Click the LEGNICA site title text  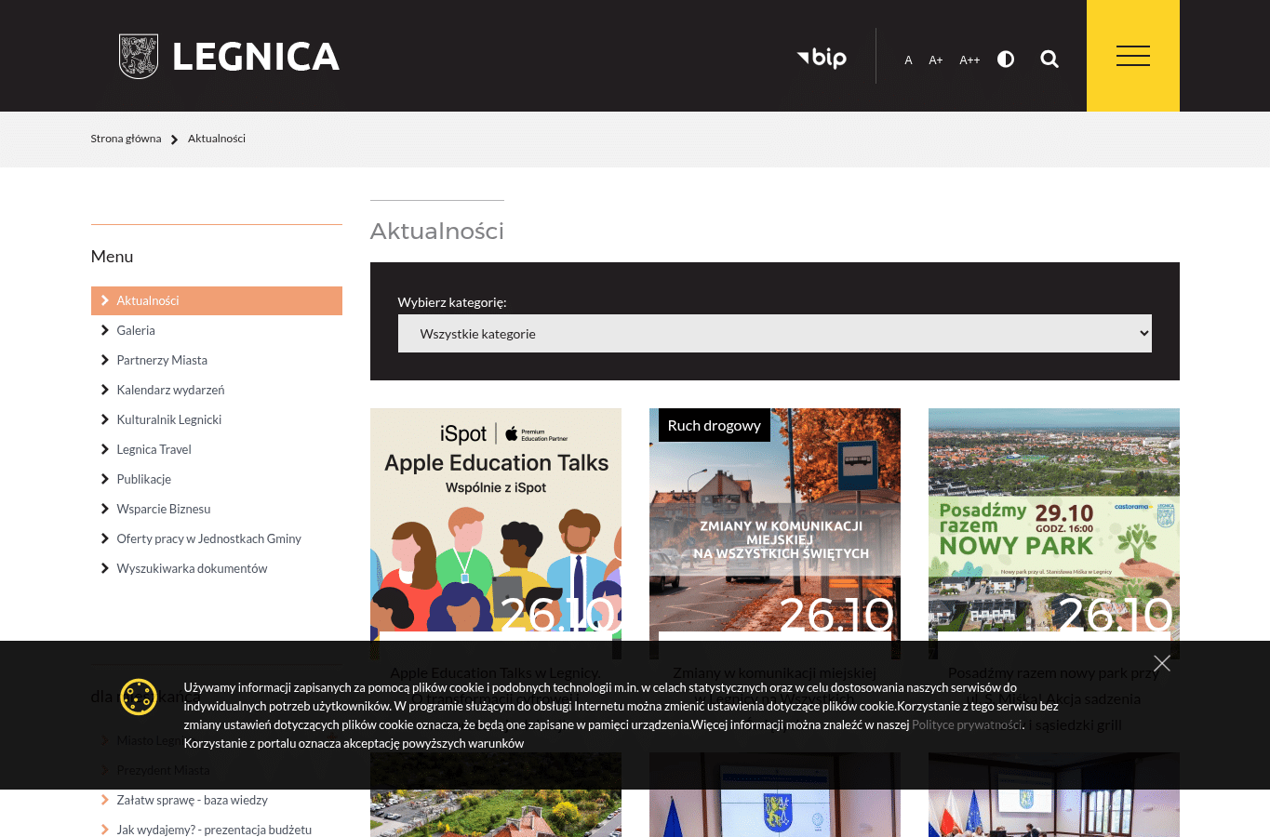click(256, 57)
